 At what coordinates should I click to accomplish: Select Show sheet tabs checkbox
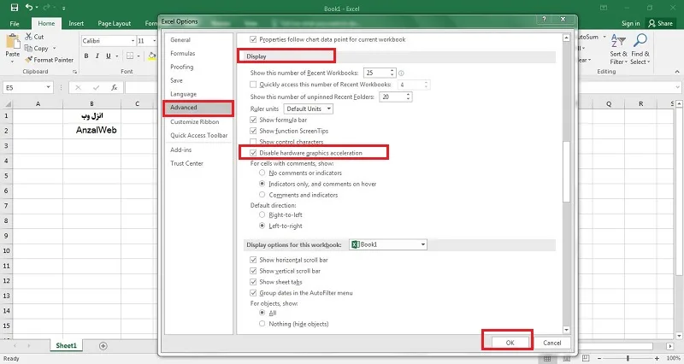coord(253,282)
